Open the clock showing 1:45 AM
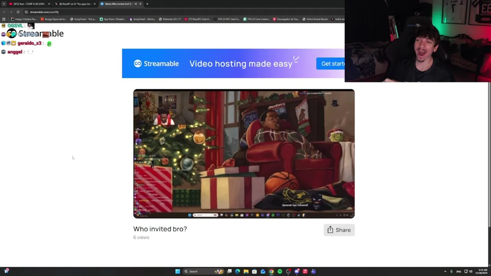 482,271
